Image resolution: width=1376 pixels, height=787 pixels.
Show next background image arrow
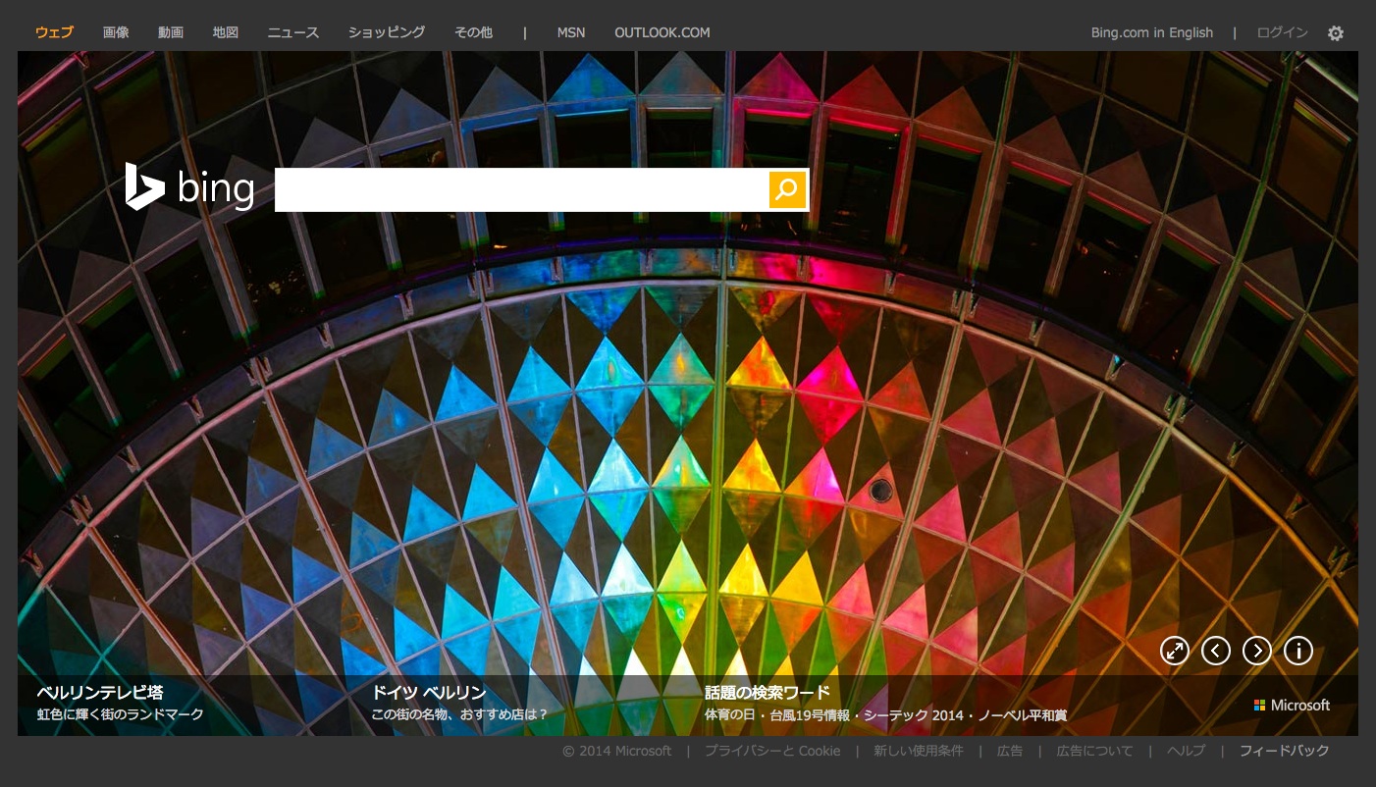[1256, 651]
